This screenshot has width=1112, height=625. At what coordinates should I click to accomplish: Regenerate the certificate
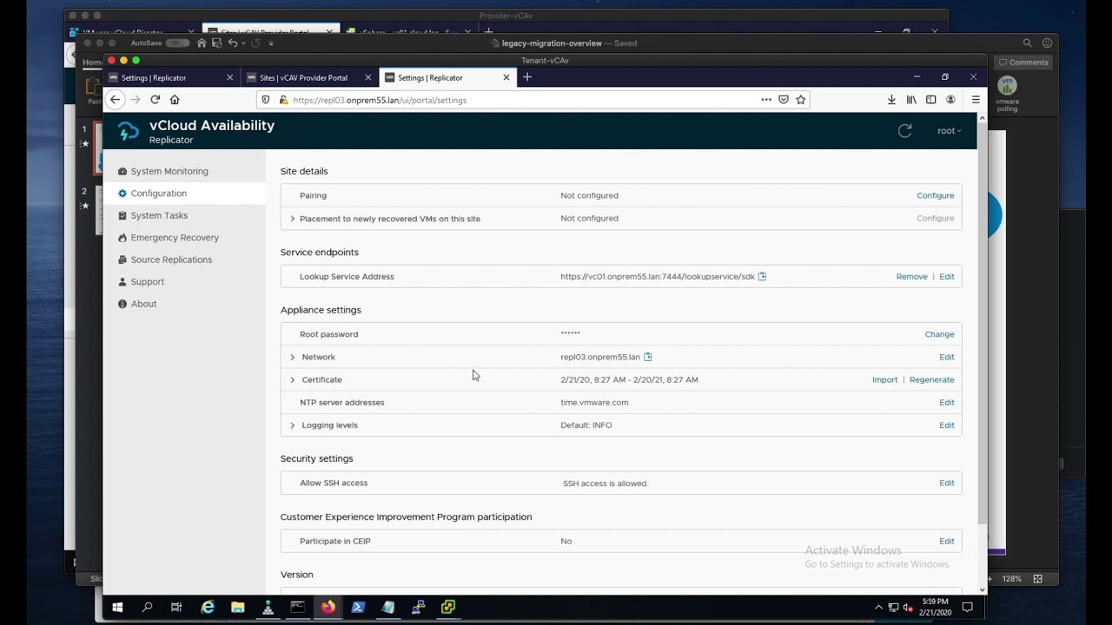[x=931, y=380]
